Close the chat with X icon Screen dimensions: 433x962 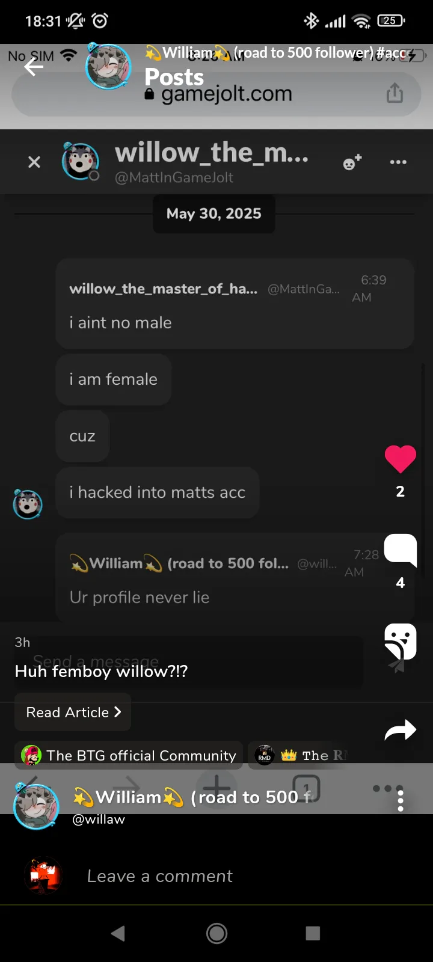pyautogui.click(x=34, y=162)
